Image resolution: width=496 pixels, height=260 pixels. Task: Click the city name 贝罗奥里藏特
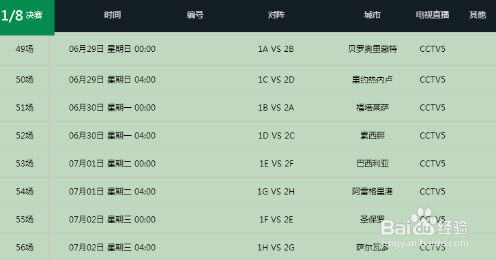click(x=373, y=49)
